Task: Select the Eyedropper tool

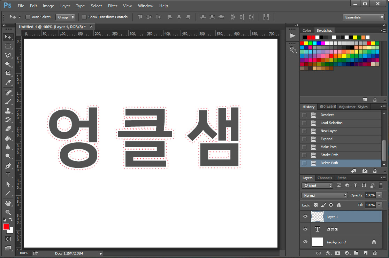Action: (8, 82)
